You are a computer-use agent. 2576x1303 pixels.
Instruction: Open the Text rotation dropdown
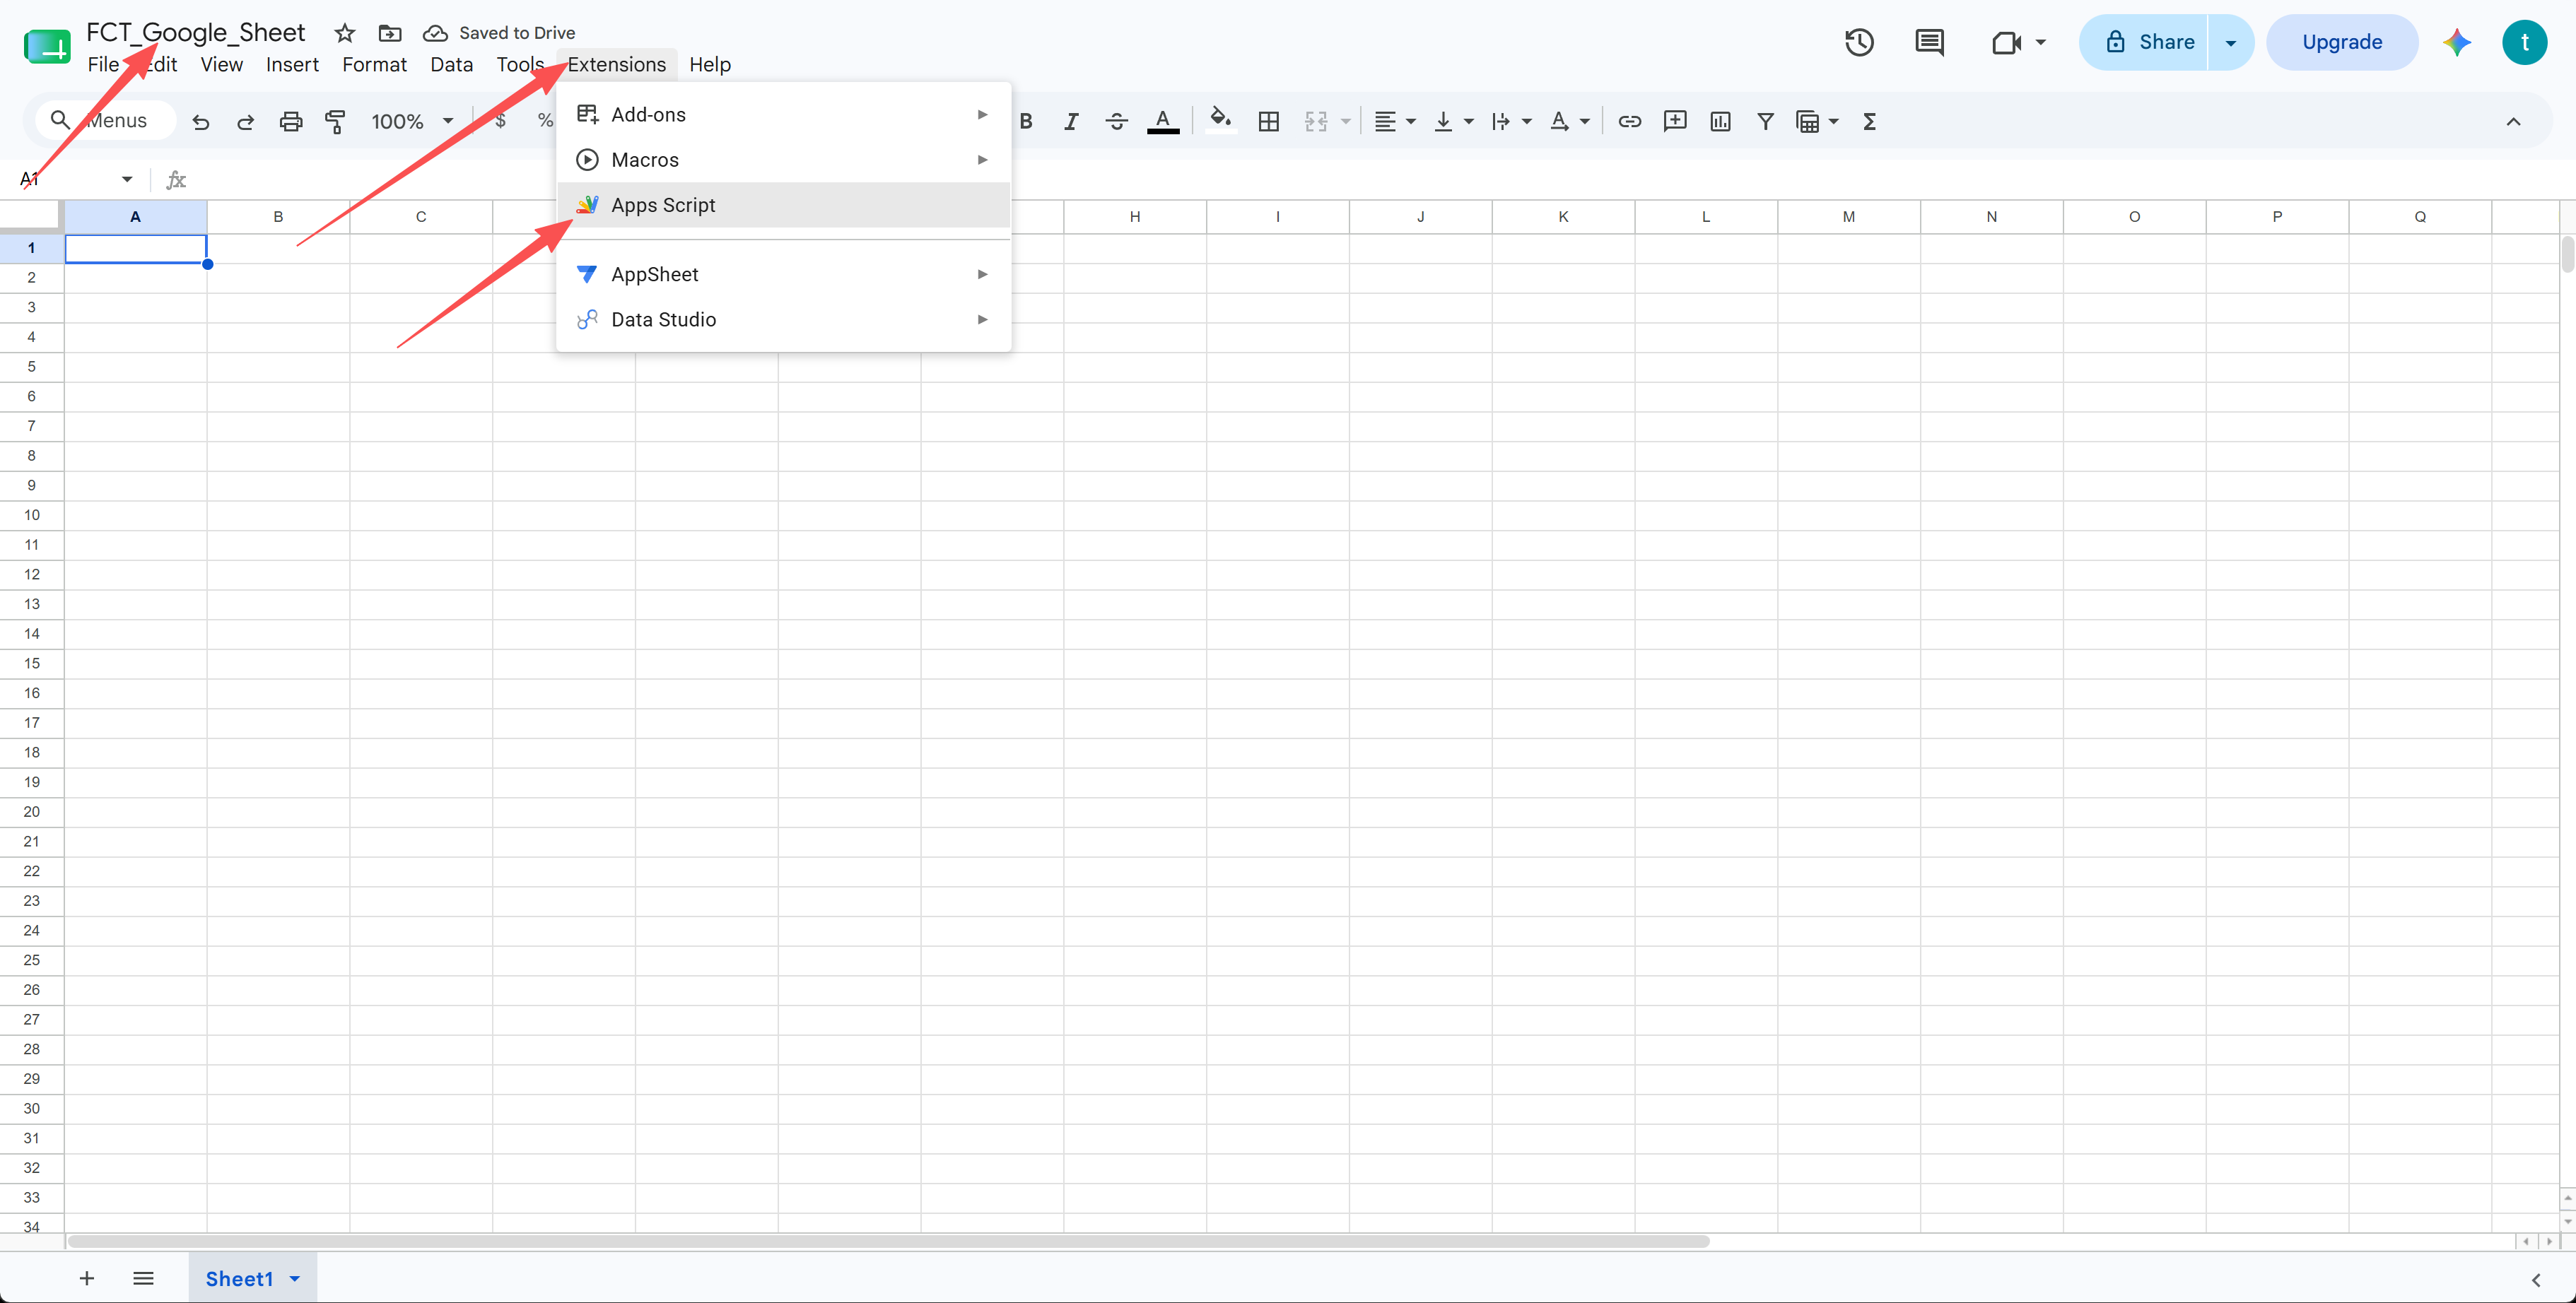pos(1569,122)
